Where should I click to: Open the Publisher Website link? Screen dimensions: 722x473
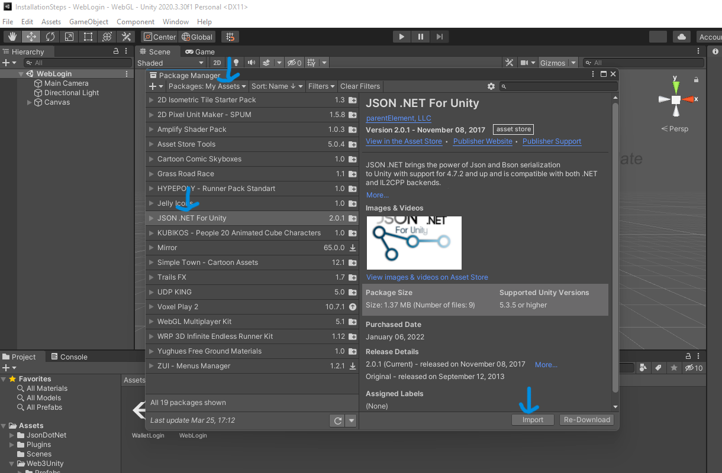483,141
